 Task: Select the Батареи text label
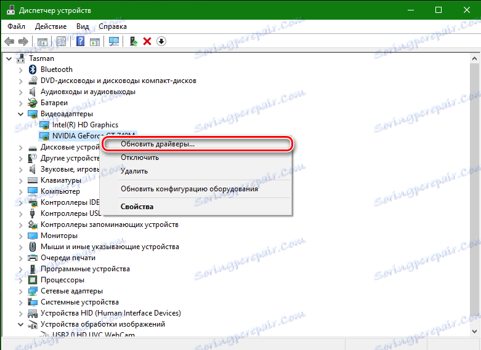[x=54, y=103]
